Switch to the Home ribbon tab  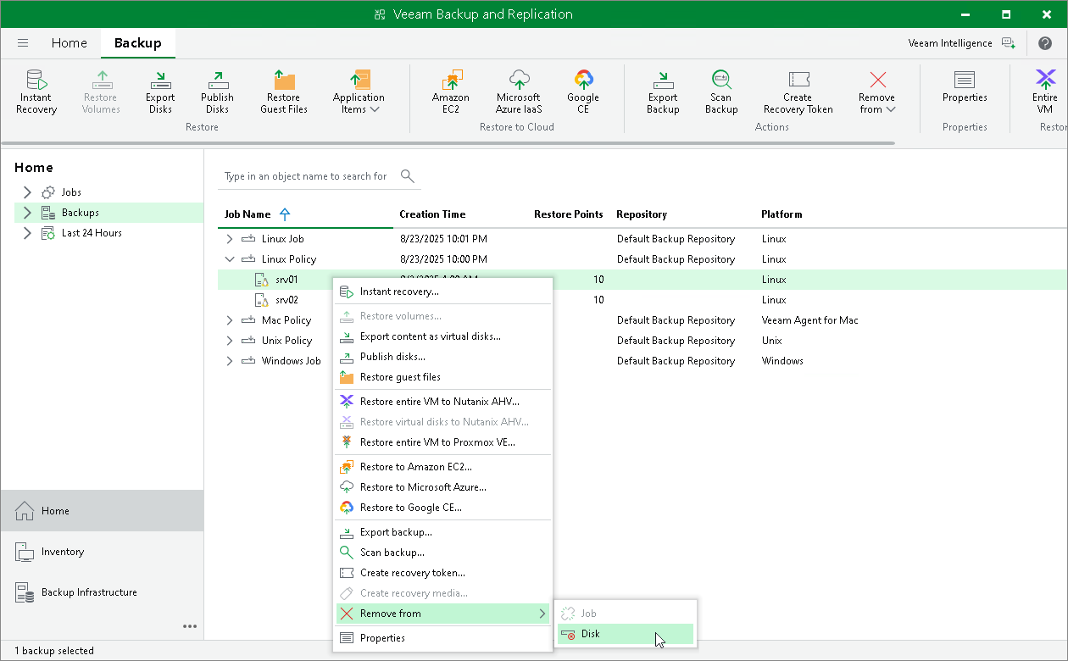click(x=69, y=43)
